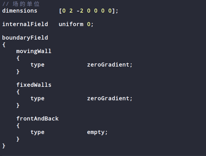Click the opening brace after boundaryField
This screenshot has height=156, width=206.
(x=4, y=45)
